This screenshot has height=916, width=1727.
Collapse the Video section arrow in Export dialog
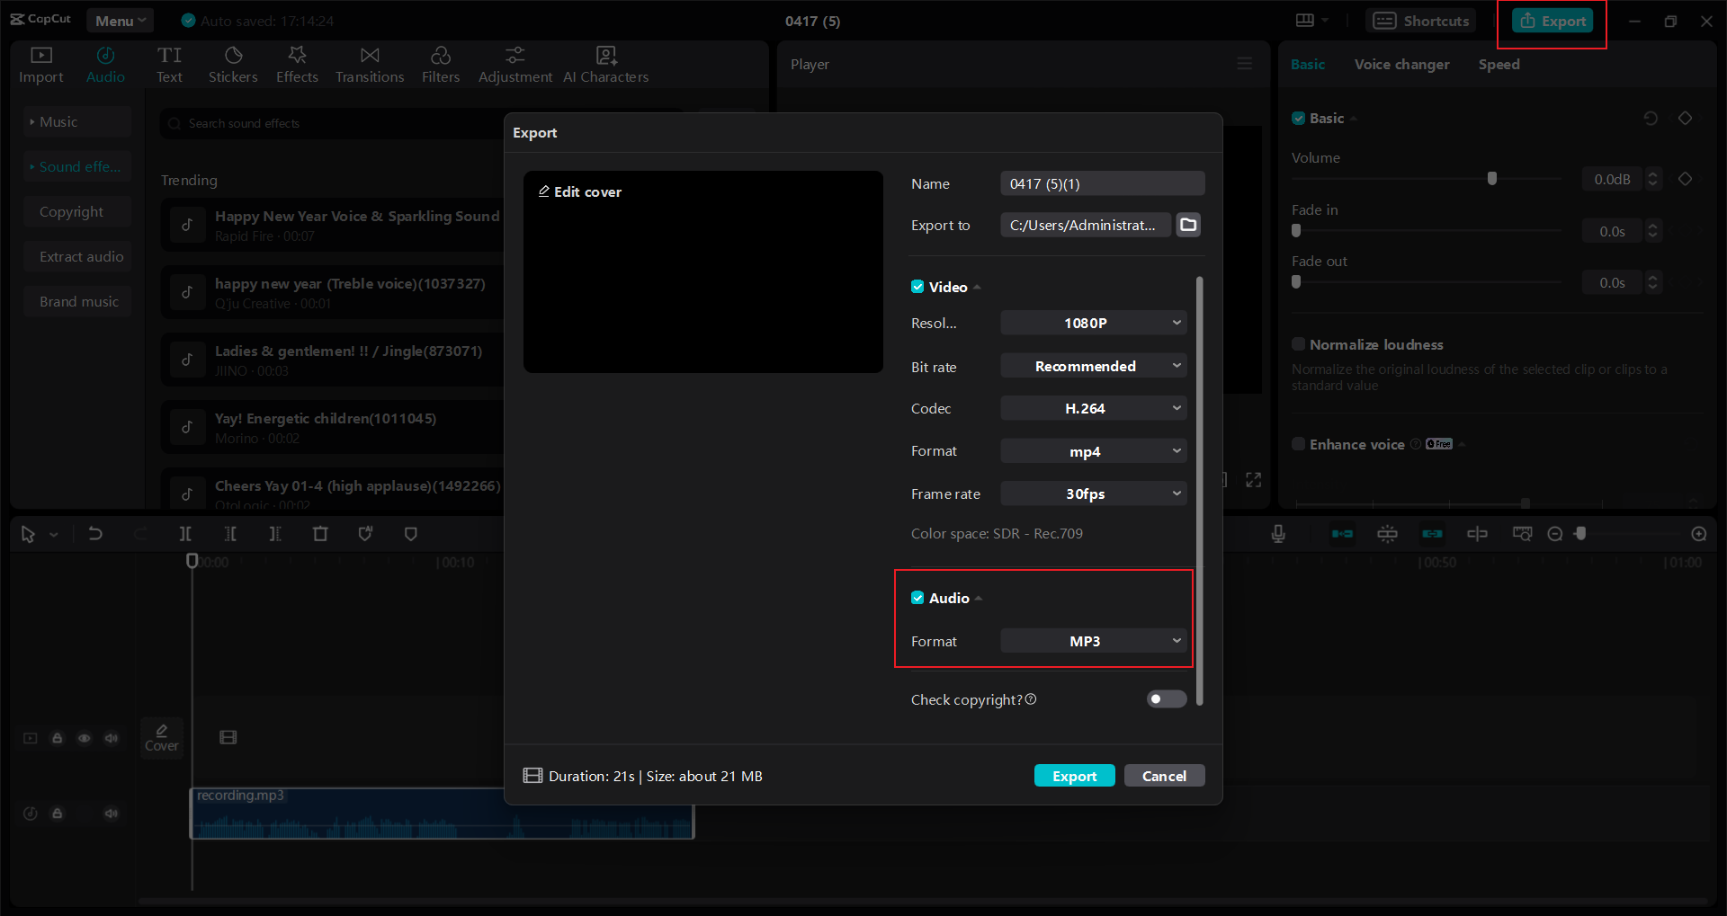[x=978, y=288]
